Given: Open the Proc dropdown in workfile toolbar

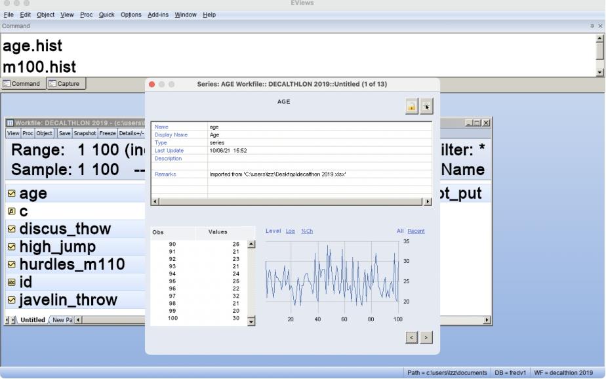Looking at the screenshot, I should coord(28,133).
